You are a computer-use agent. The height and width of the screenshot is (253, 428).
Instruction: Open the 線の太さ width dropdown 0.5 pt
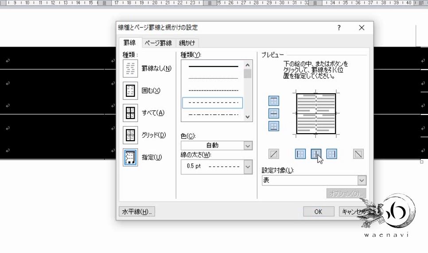coord(217,166)
